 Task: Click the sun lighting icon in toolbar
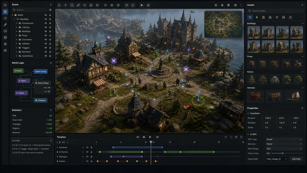pos(216,5)
